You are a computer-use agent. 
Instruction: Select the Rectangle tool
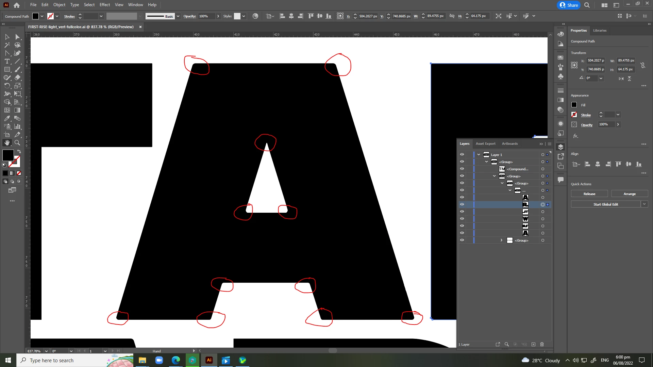click(7, 70)
